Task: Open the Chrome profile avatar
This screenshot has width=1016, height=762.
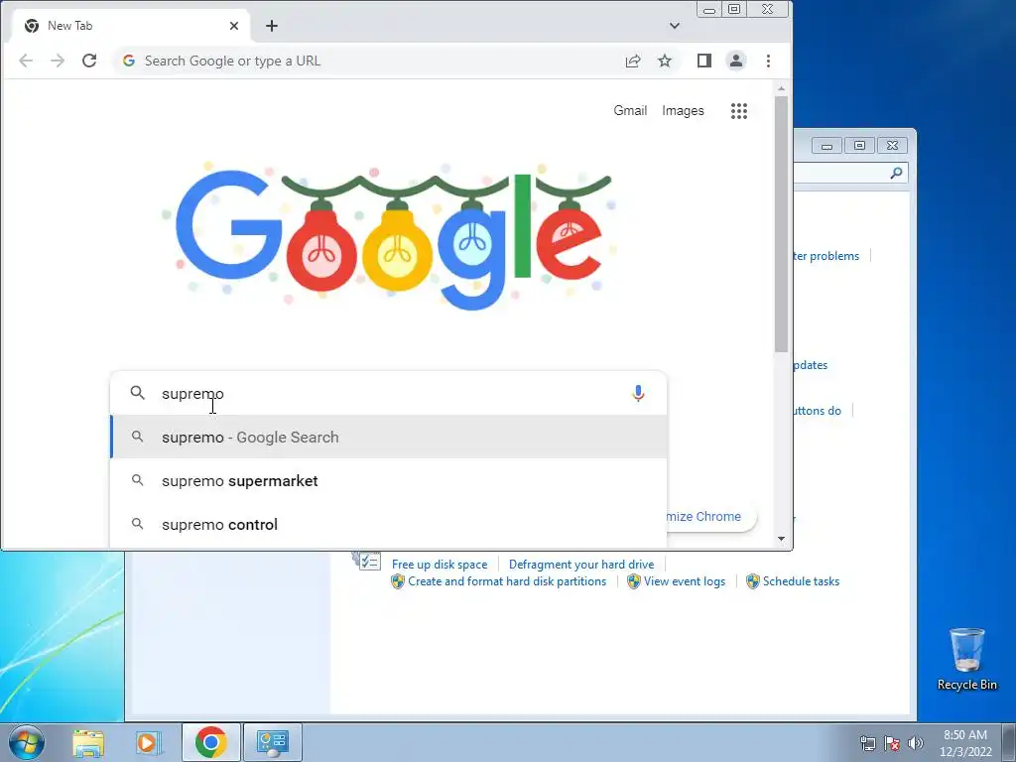Action: [x=736, y=61]
